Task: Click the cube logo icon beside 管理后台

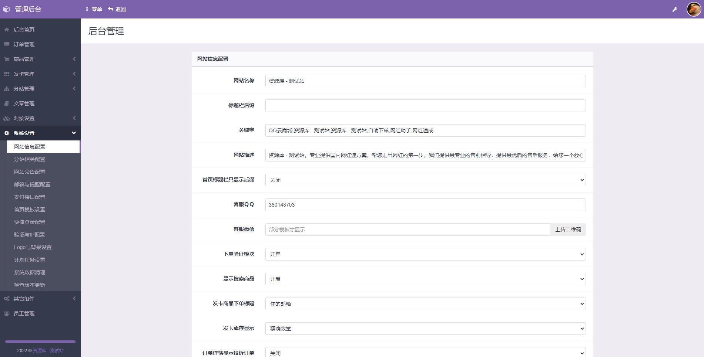Action: click(x=6, y=9)
